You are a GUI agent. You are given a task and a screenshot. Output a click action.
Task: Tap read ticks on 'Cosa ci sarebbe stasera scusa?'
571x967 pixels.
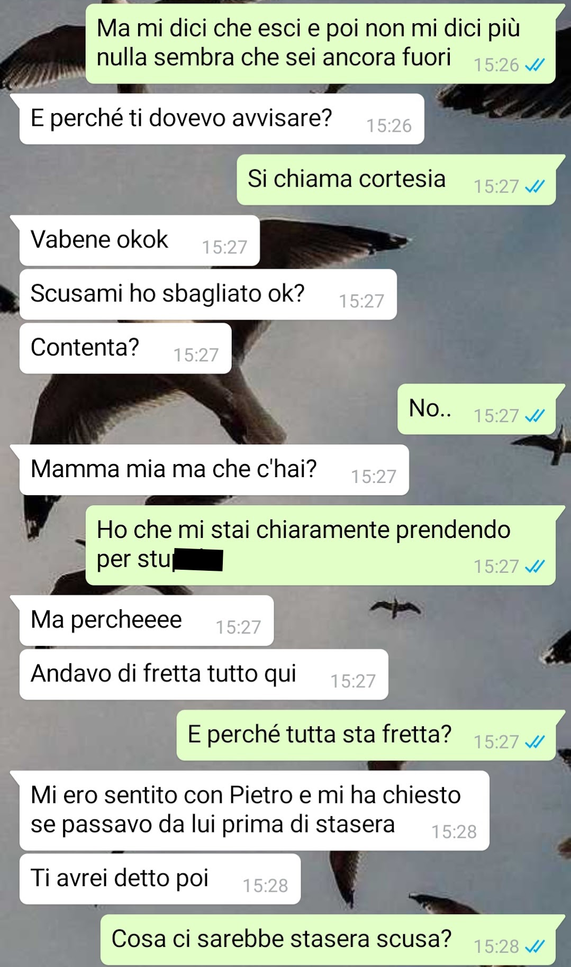pos(534,946)
